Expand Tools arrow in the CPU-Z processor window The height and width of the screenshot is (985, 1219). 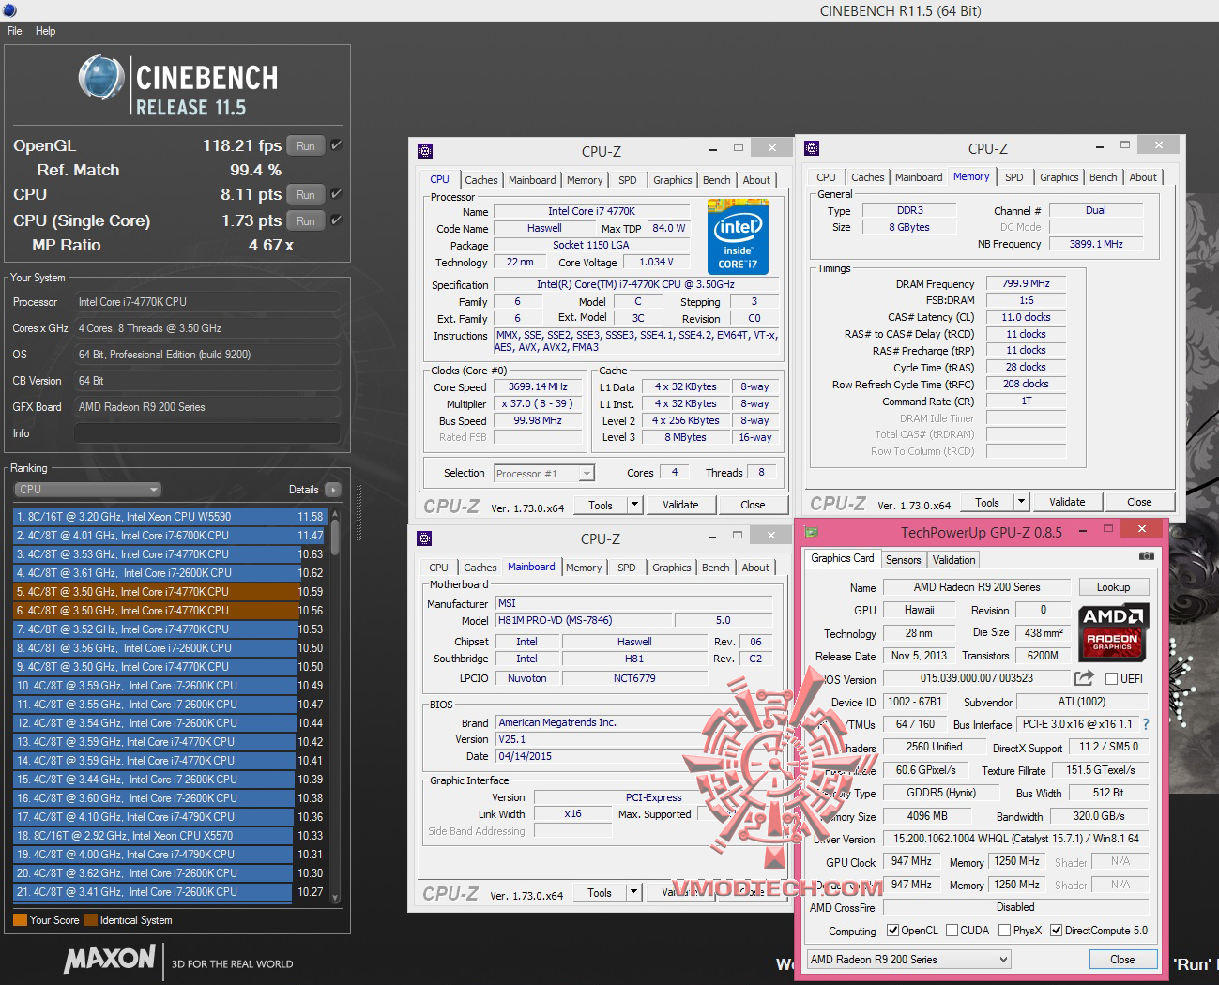634,505
